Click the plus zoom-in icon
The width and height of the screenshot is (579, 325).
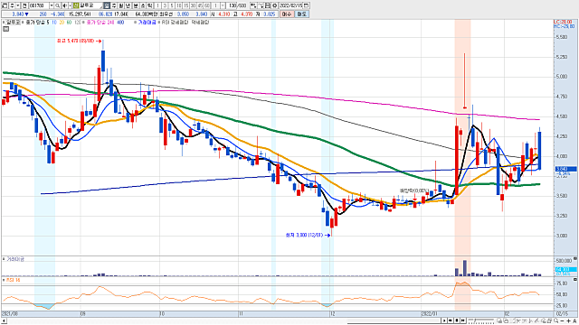pos(569,321)
